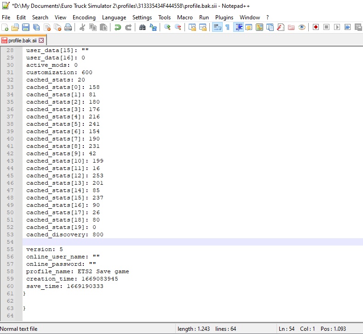This screenshot has width=363, height=334.
Task: Click the Cut scissors icon
Action: click(x=82, y=27)
